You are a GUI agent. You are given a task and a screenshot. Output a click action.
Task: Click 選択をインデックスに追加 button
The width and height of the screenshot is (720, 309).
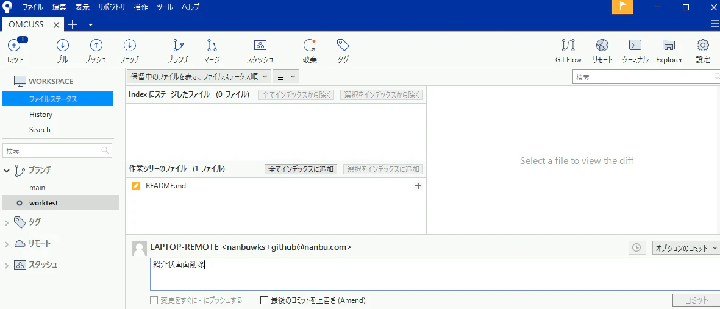(383, 169)
